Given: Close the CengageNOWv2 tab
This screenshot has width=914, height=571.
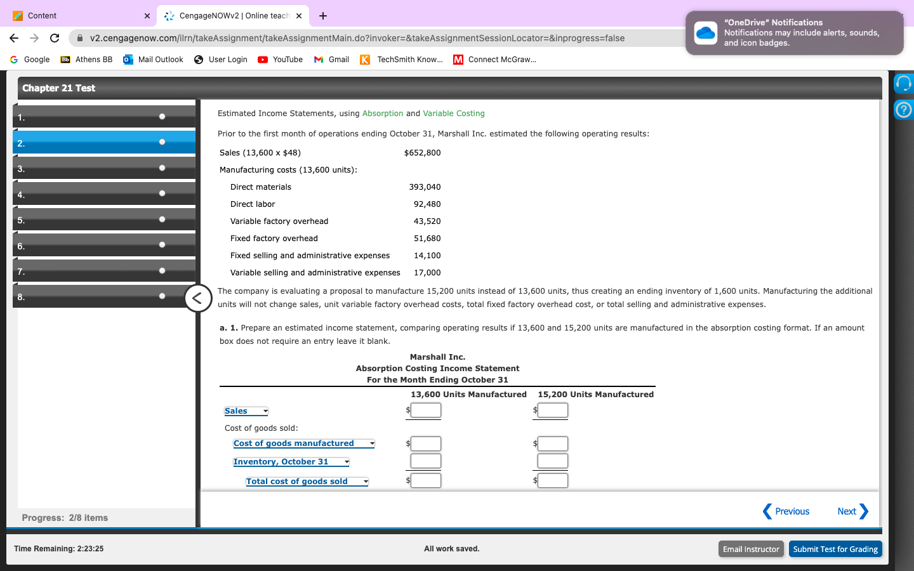Looking at the screenshot, I should 299,16.
